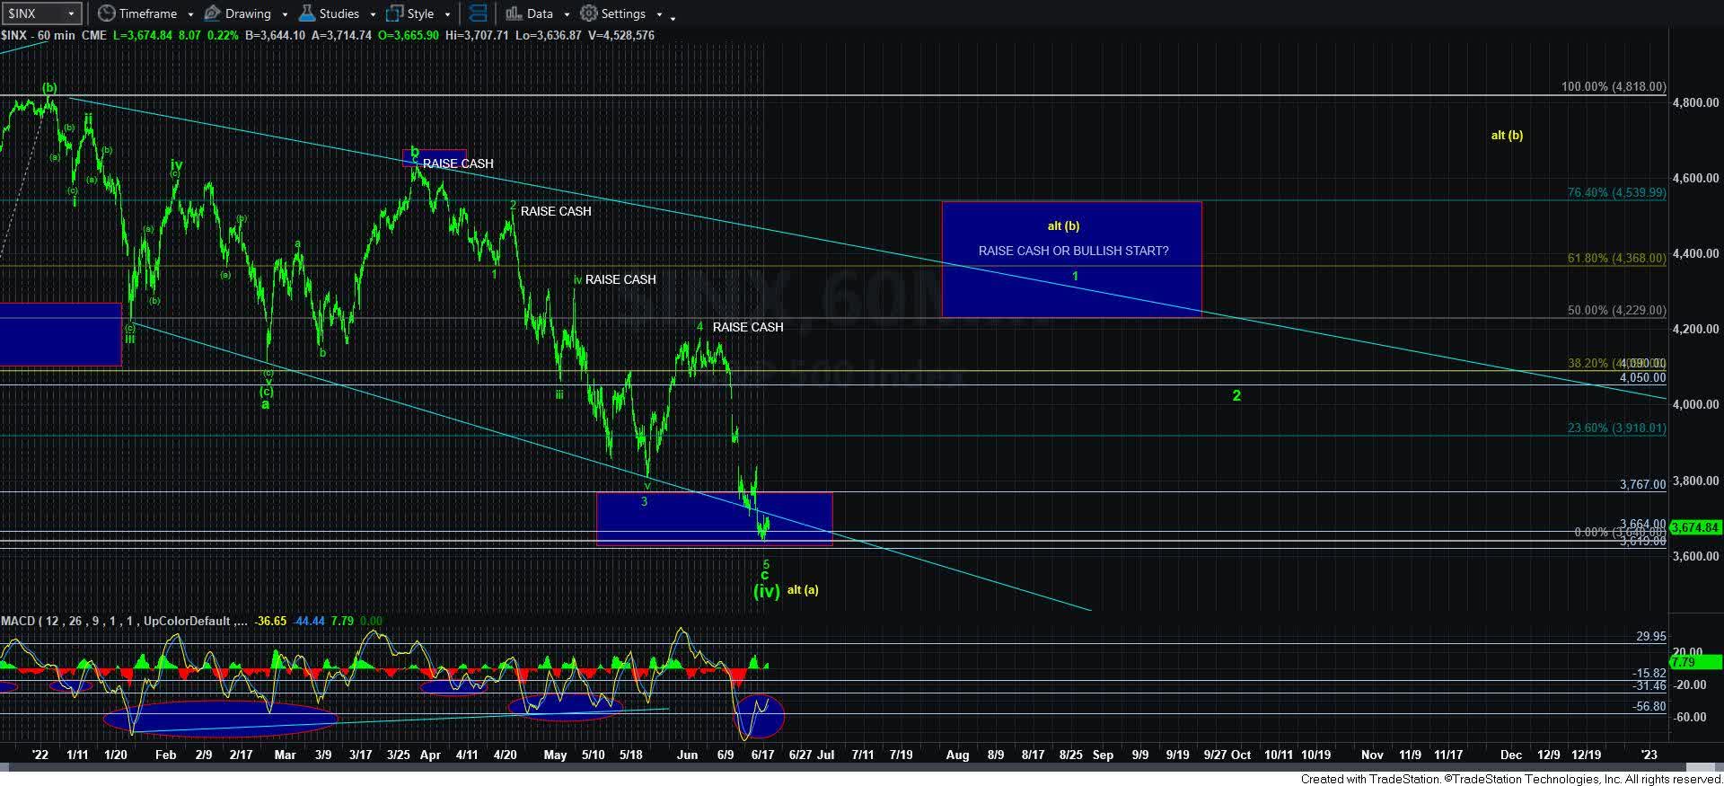This screenshot has height=786, width=1724.
Task: Click the "Lo=3,636.87" low value
Action: point(549,35)
